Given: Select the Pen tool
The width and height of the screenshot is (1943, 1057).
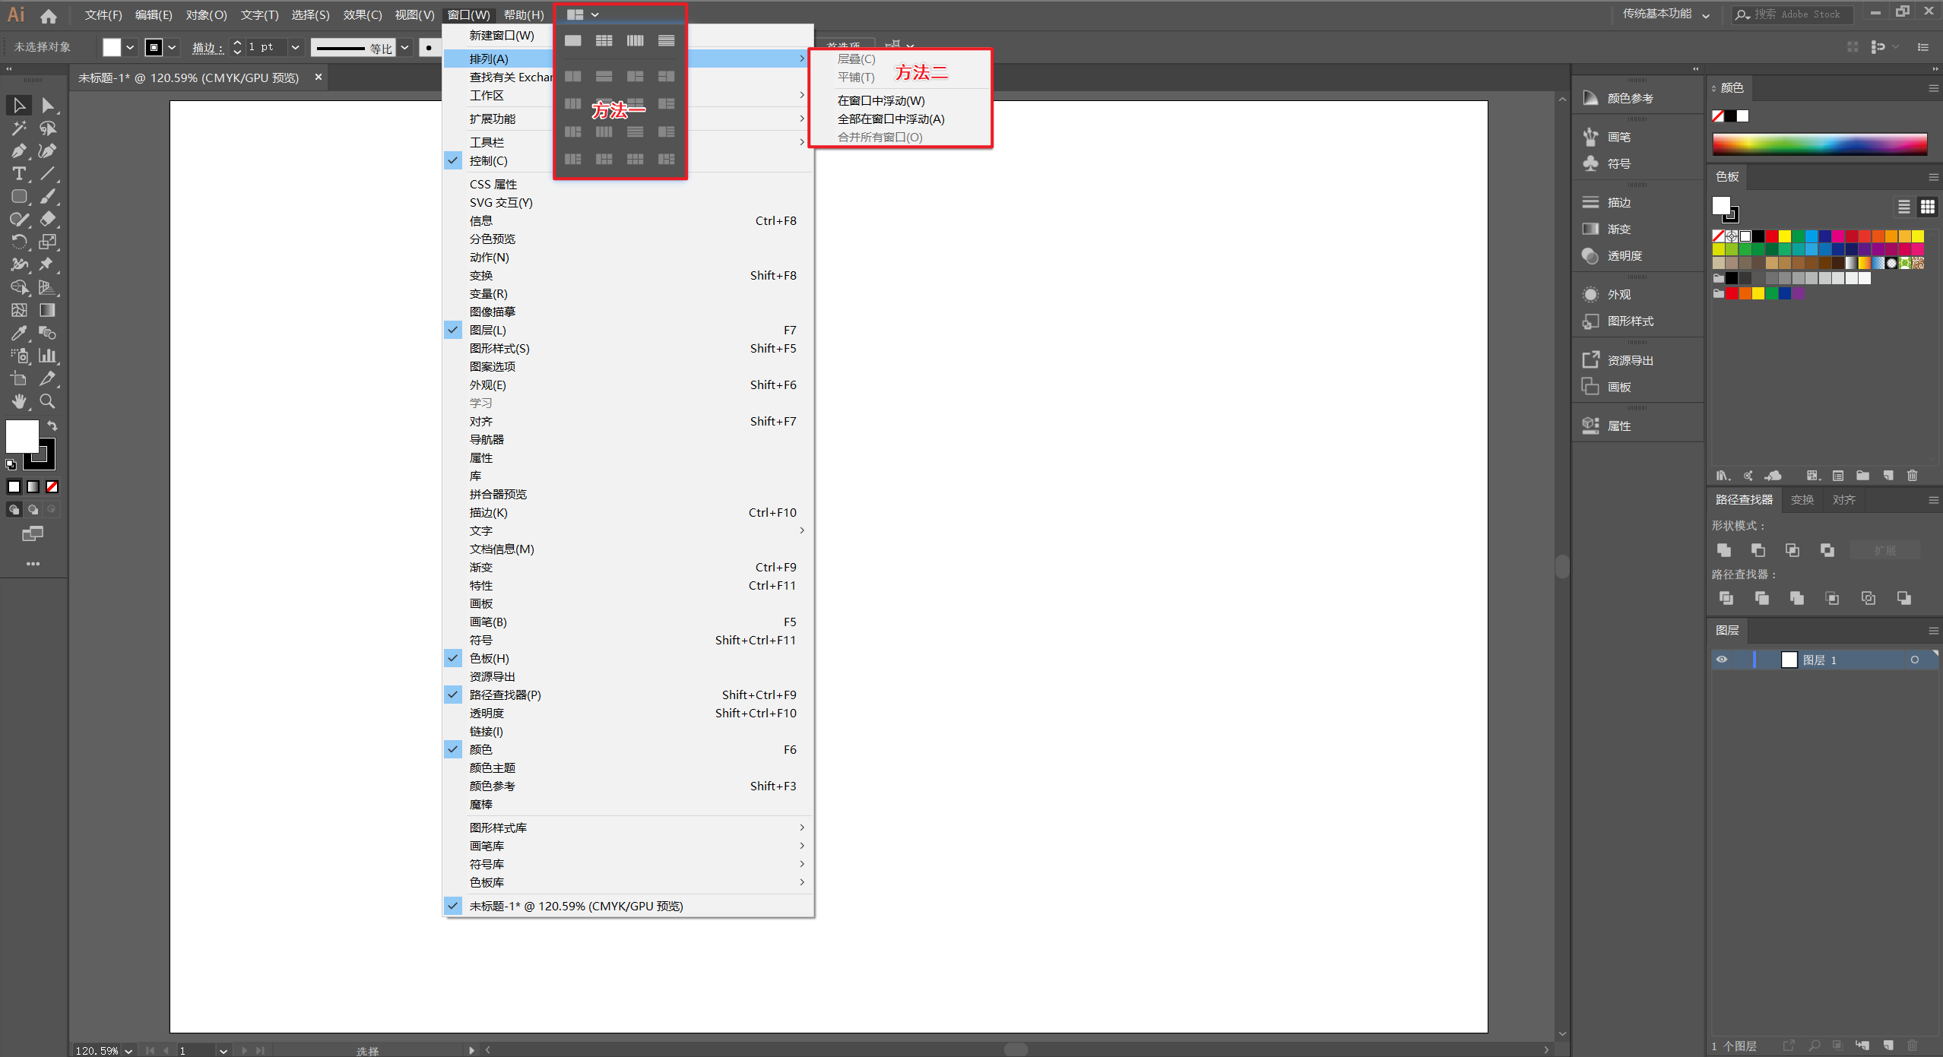Looking at the screenshot, I should point(18,151).
